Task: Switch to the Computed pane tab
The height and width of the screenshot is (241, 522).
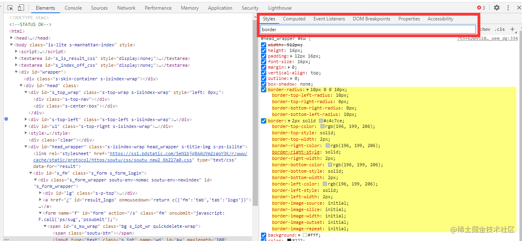Action: 294,19
